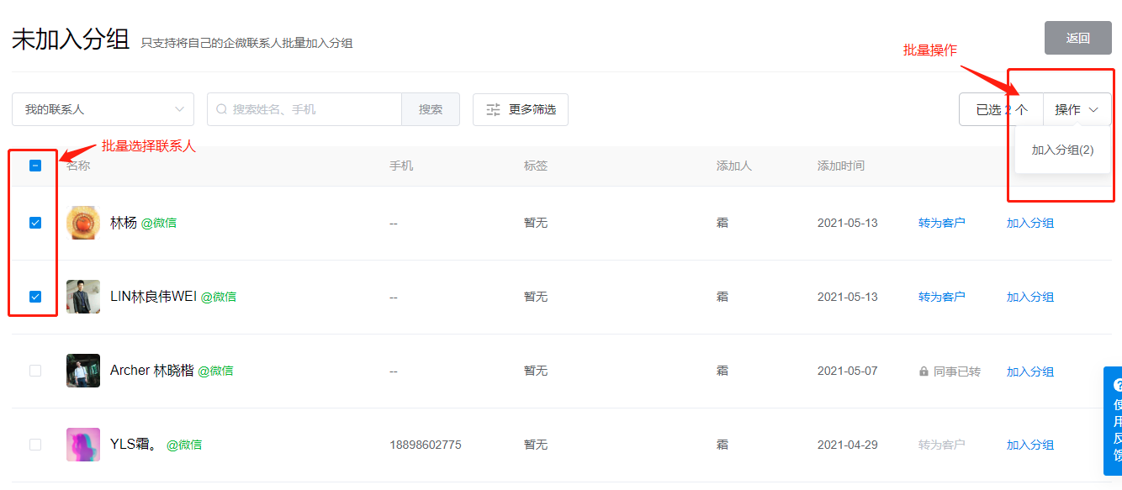Click the search magnifier icon

(x=222, y=109)
